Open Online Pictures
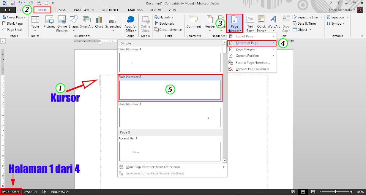 pos(62,24)
